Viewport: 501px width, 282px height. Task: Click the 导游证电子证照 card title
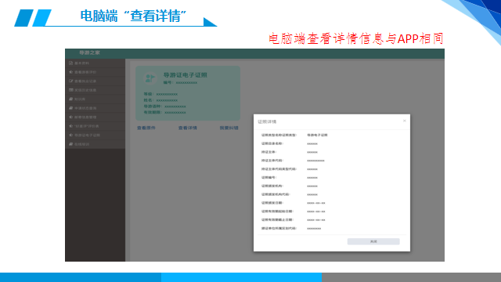point(186,75)
